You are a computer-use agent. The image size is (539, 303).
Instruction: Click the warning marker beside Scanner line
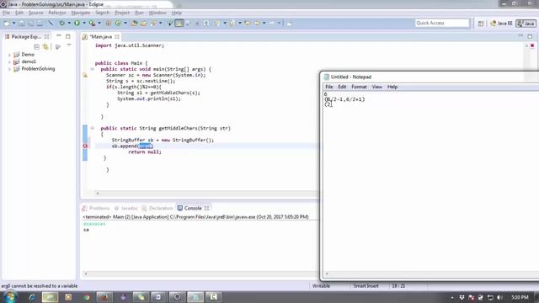pyautogui.click(x=85, y=75)
